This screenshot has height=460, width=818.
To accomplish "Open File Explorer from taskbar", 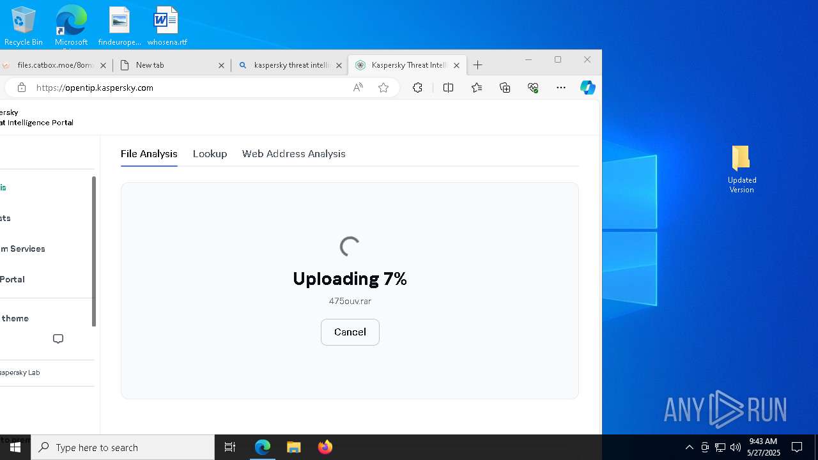I will coord(294,447).
